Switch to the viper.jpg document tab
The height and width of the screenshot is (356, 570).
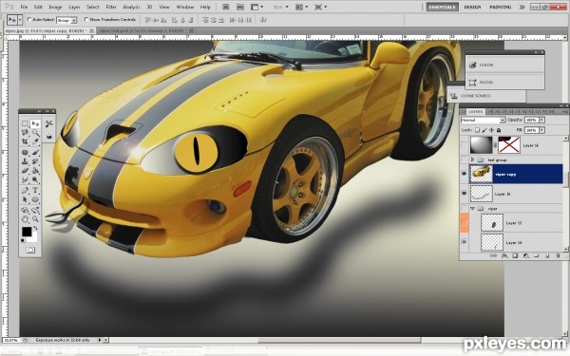coord(49,31)
